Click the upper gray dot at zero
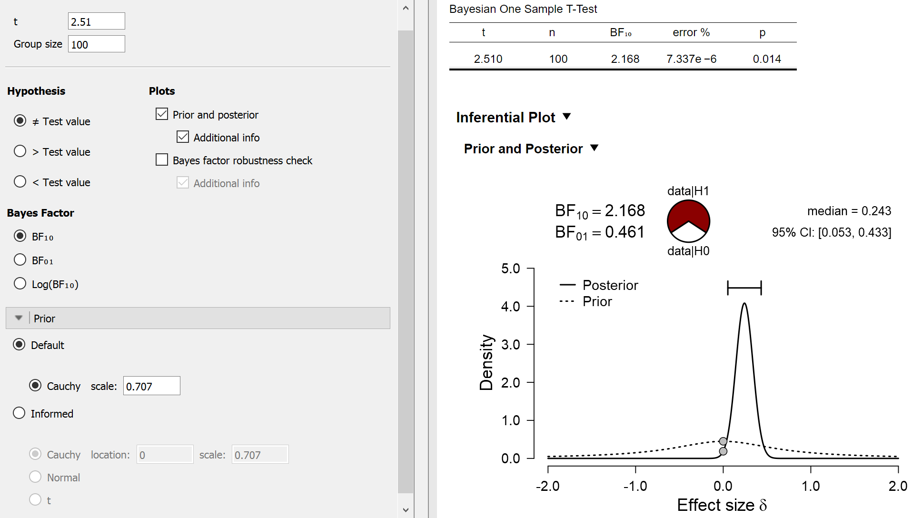The image size is (922, 518). coord(723,441)
